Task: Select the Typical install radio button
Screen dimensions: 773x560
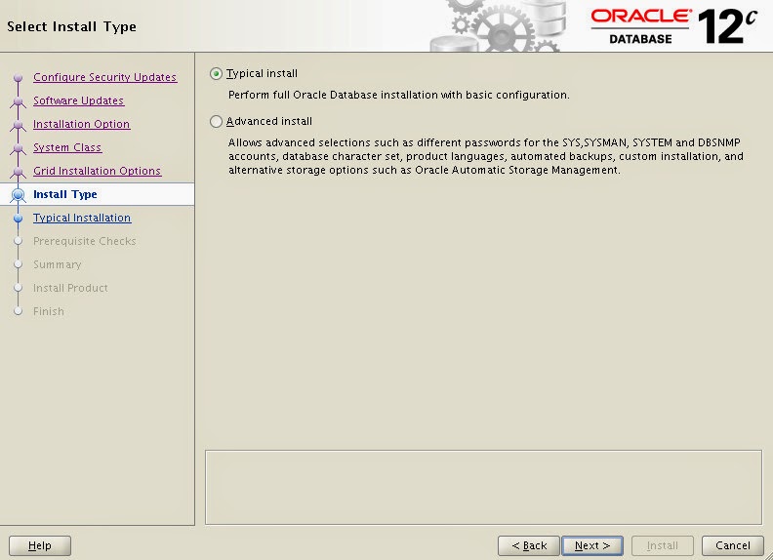Action: coord(216,74)
